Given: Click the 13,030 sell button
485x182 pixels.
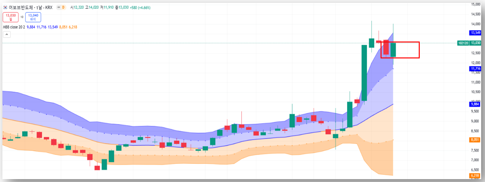Looking at the screenshot, I should [11, 17].
